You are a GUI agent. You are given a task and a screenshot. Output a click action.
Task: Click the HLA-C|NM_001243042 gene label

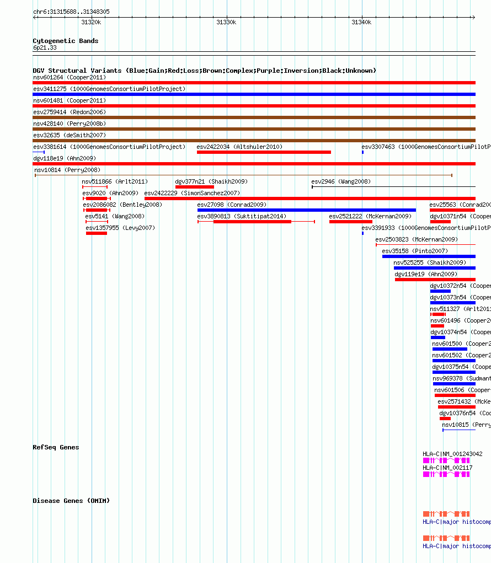click(x=452, y=454)
